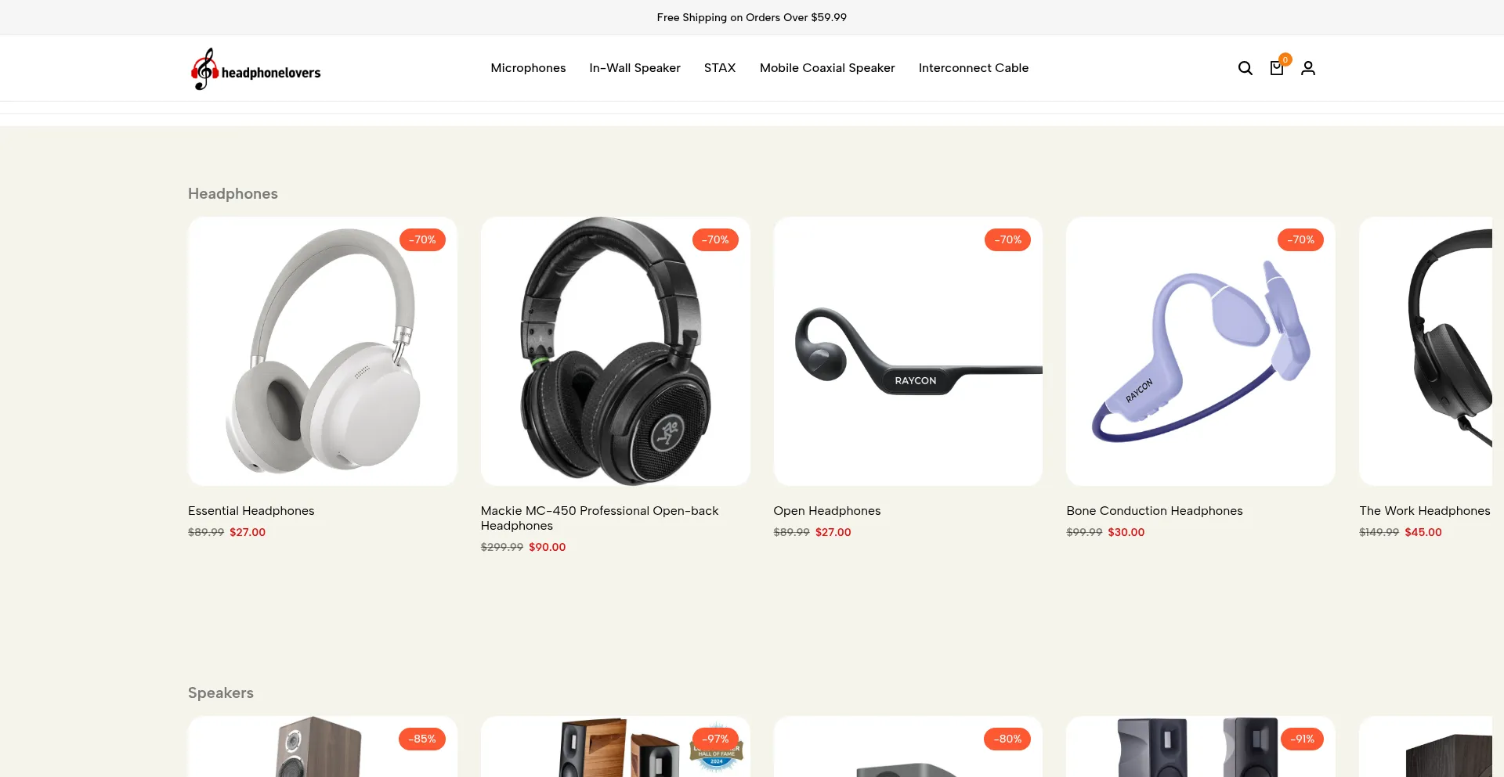1504x777 pixels.
Task: Open the Microphones menu item
Action: pyautogui.click(x=528, y=68)
